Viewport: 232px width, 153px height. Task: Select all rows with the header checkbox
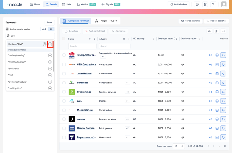click(x=64, y=39)
